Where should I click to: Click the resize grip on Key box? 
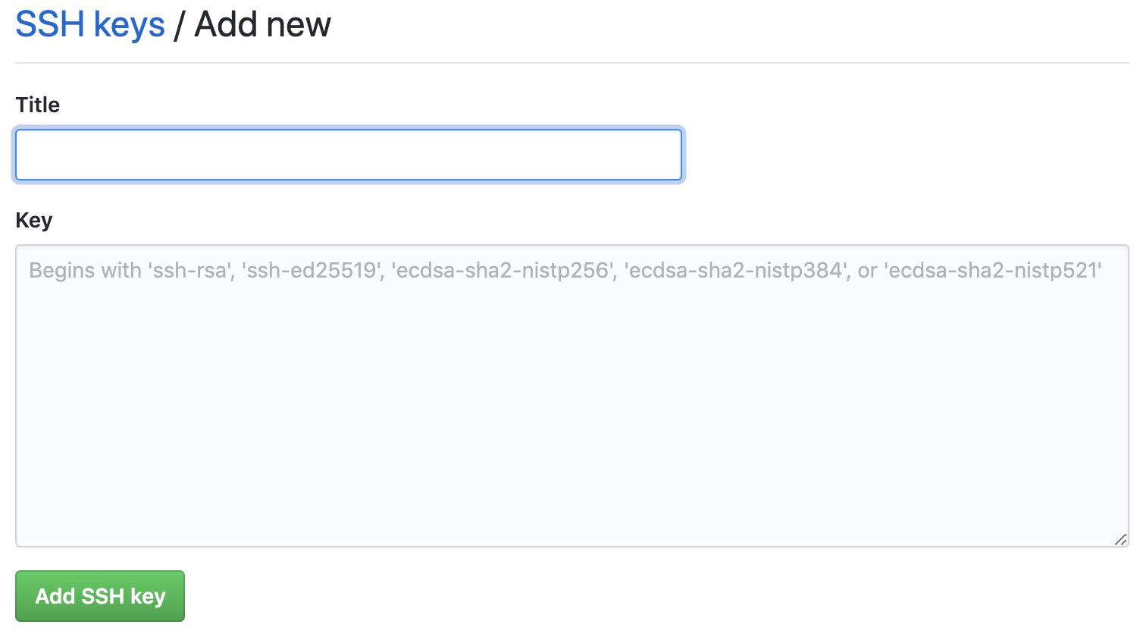coord(1121,540)
